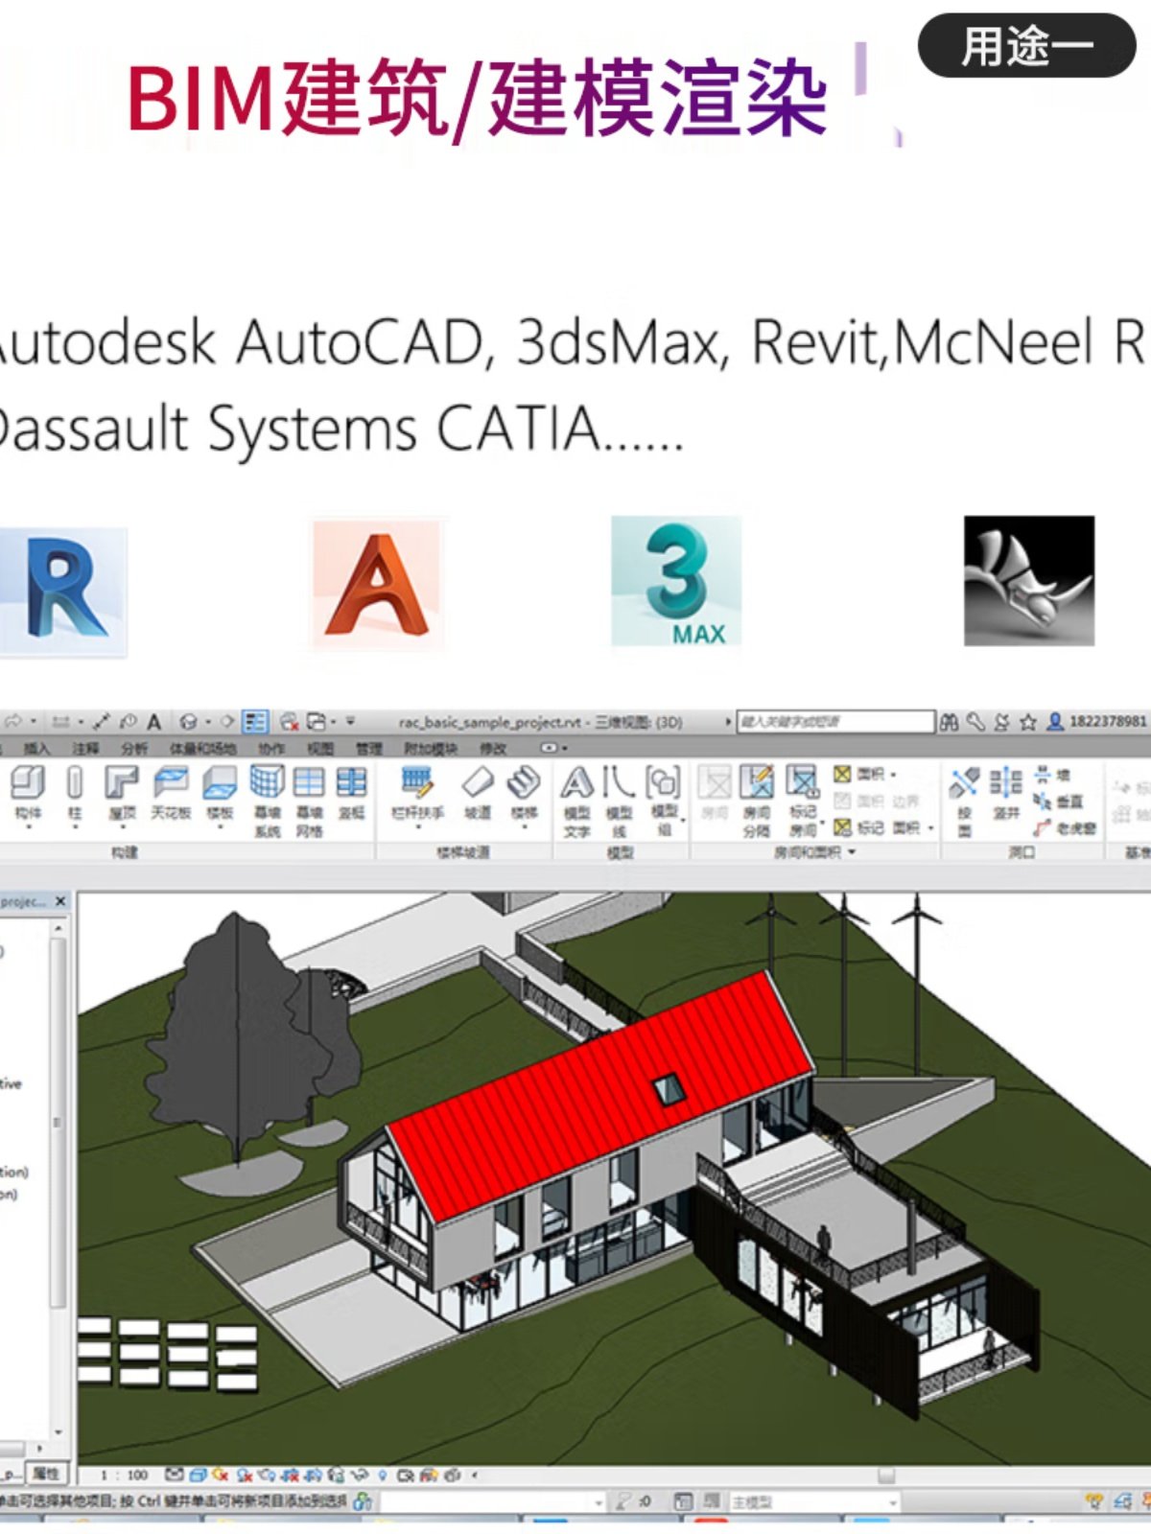
Task: Open the 视图 (View) ribbon tab
Action: tap(319, 748)
